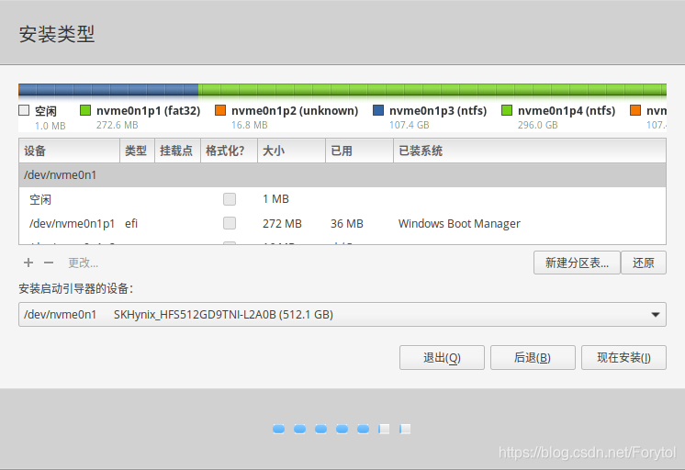Click the 36 MB used cell

click(347, 224)
